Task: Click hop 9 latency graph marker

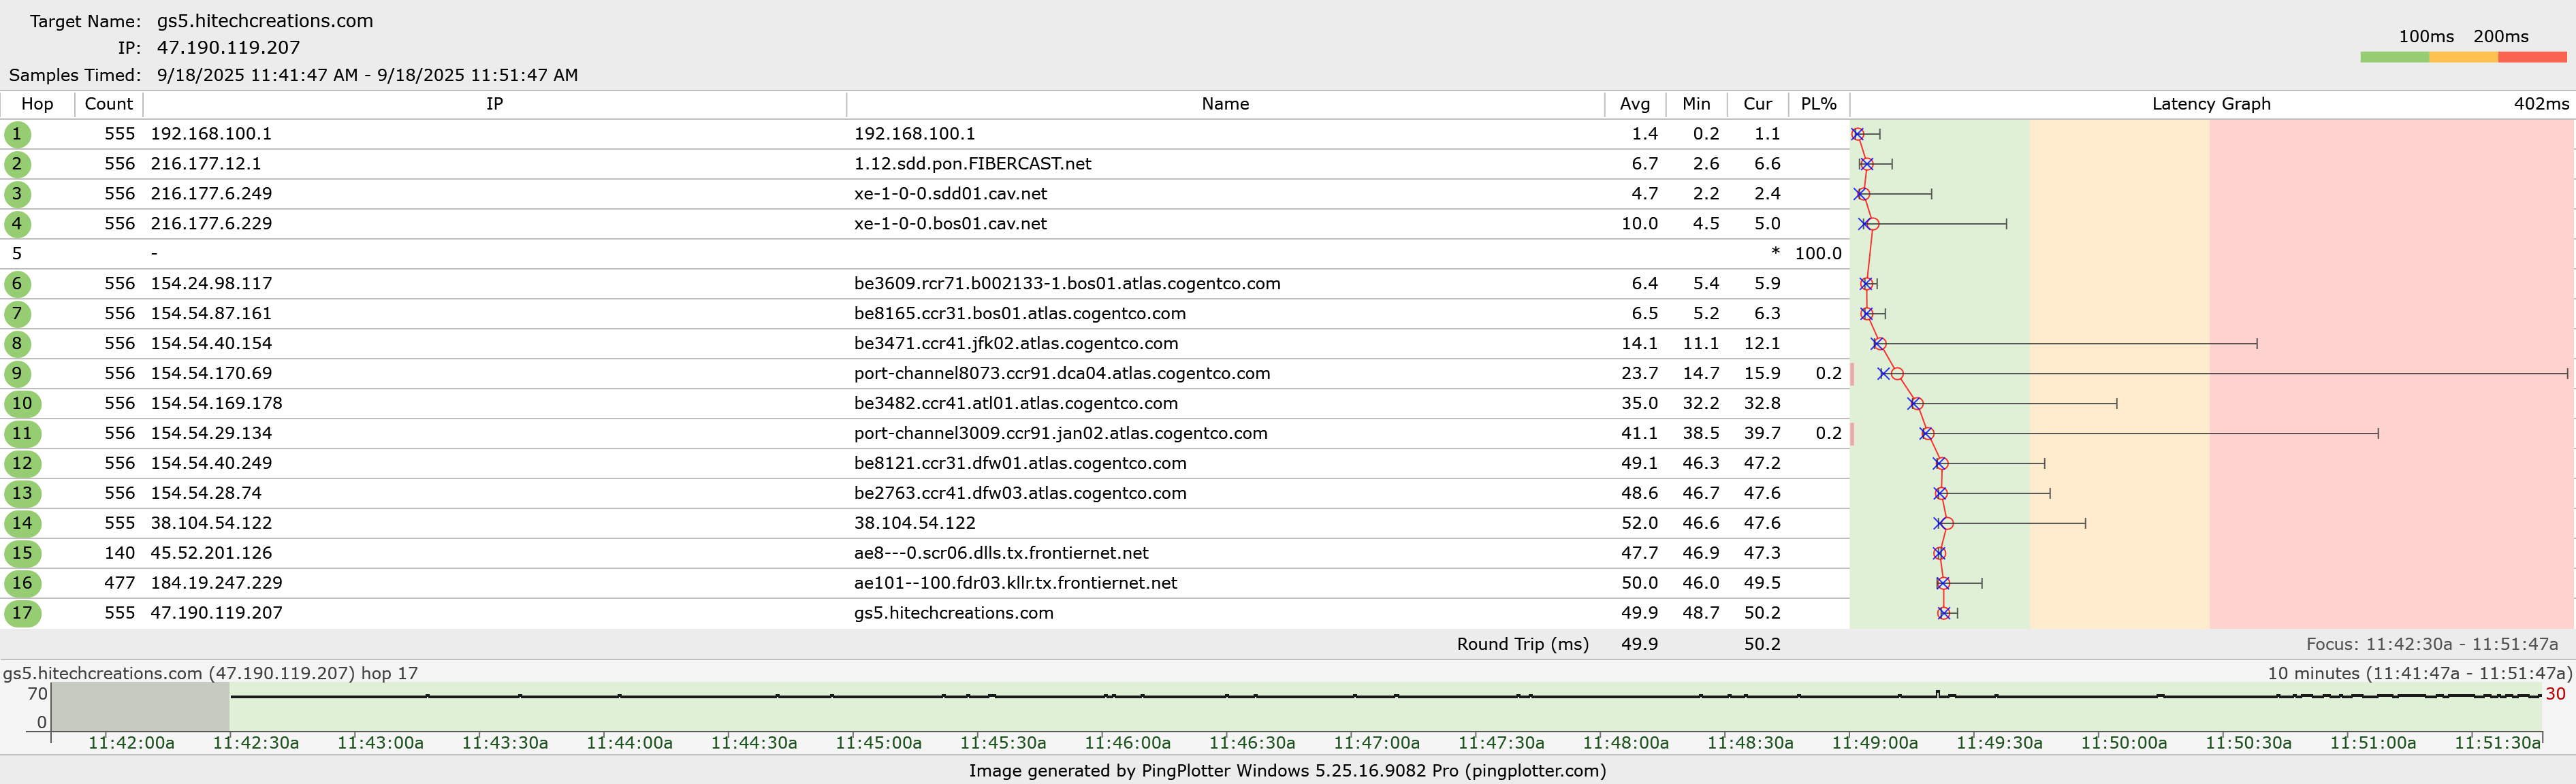Action: [1897, 374]
